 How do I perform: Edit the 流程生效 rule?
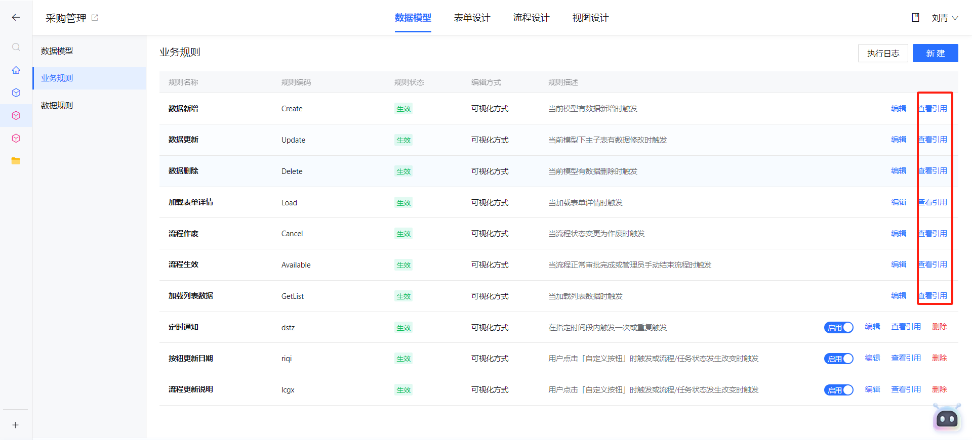tap(899, 264)
